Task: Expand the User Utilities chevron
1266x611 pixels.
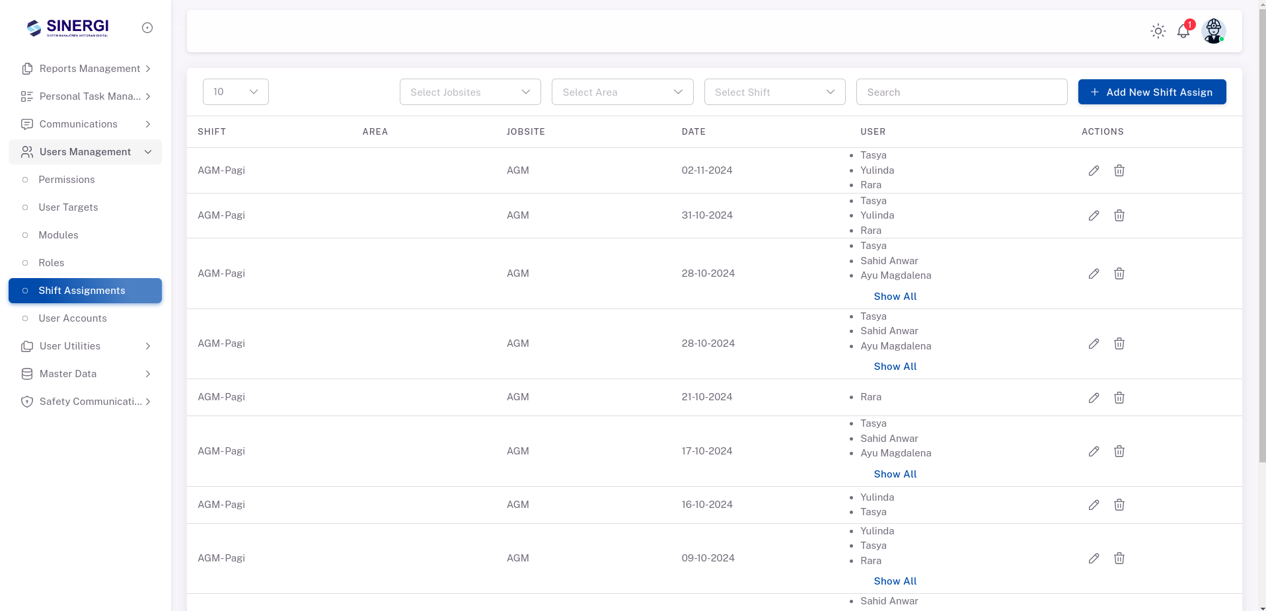Action: pos(148,346)
